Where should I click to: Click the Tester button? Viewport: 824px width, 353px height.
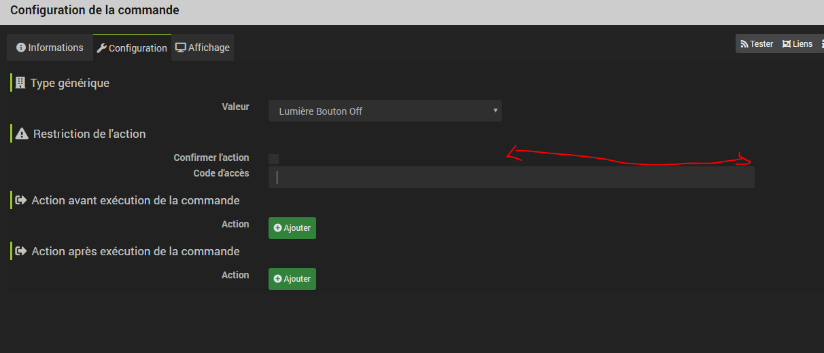(x=757, y=43)
